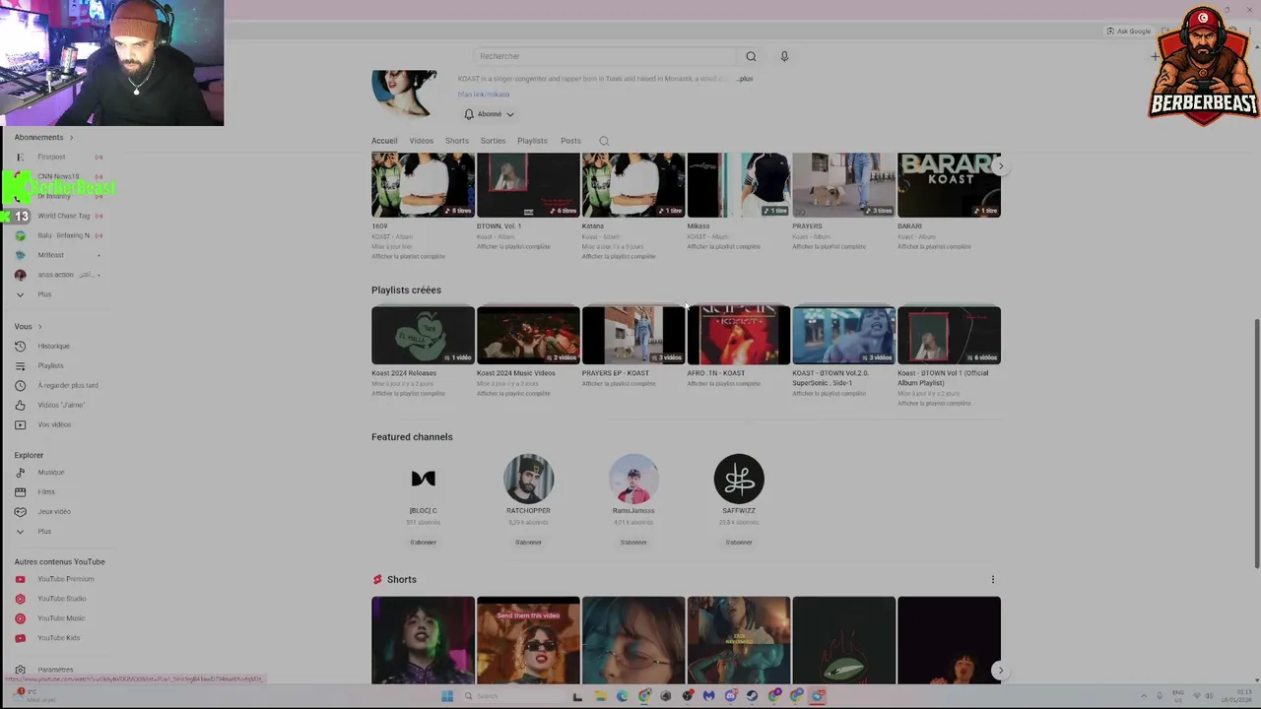Open File Explorer from the taskbar
Image resolution: width=1261 pixels, height=709 pixels.
(x=599, y=696)
